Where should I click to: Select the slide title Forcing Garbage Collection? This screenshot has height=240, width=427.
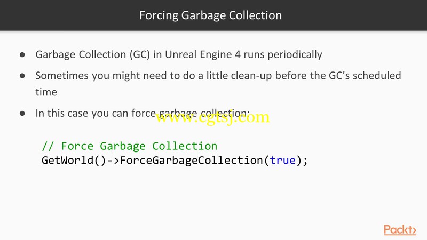tap(210, 15)
